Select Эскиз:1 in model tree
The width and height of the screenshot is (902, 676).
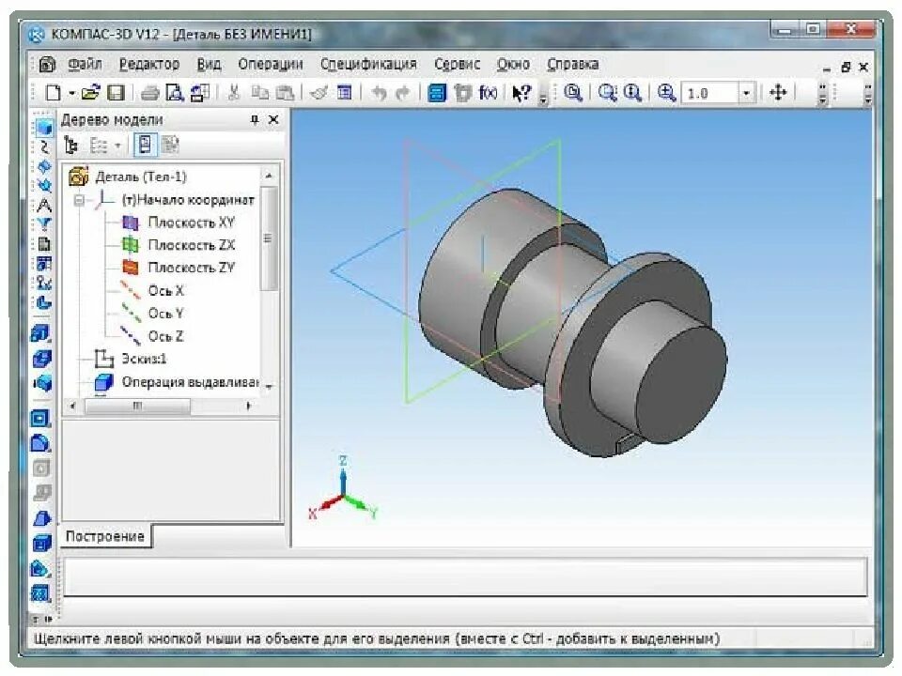click(144, 359)
